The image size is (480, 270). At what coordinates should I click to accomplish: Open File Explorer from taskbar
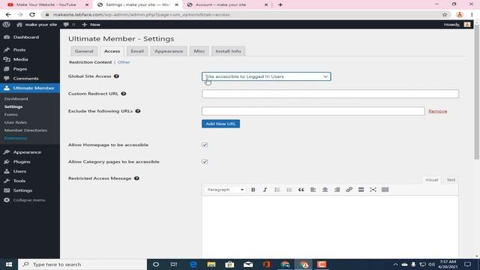pos(211,265)
